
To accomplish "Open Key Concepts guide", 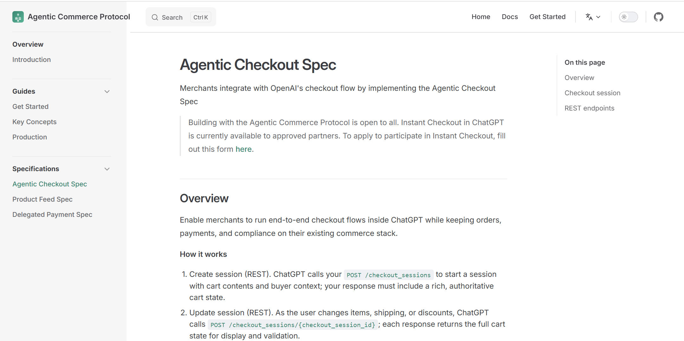I will pyautogui.click(x=34, y=122).
